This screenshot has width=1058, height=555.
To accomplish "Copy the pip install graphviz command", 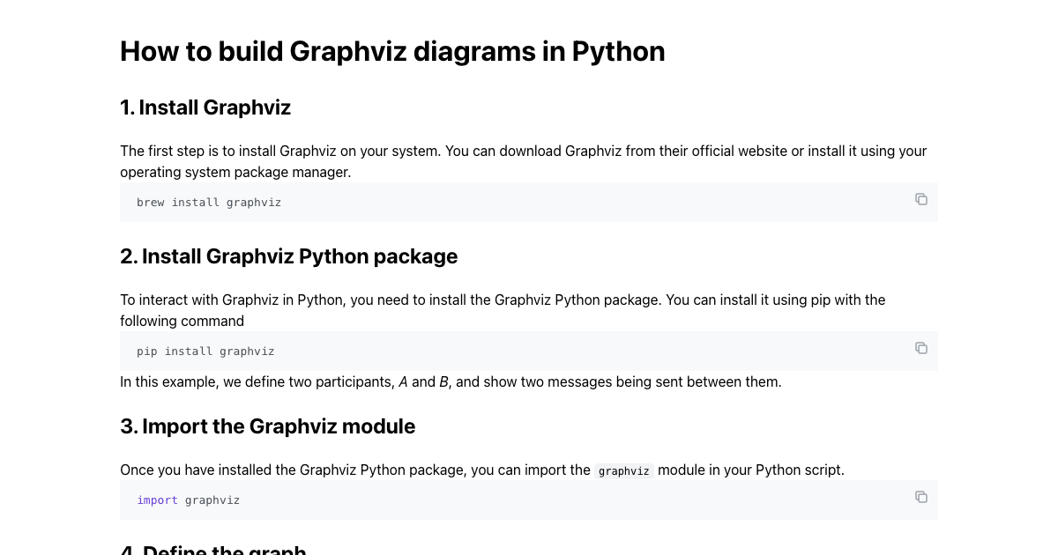I will 920,348.
